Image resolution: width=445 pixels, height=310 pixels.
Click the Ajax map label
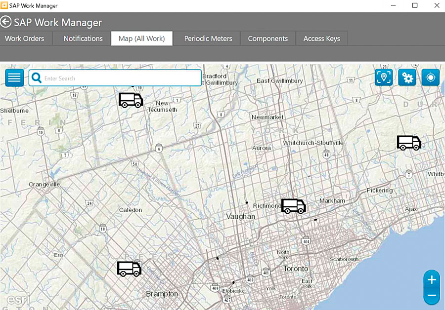pyautogui.click(x=411, y=209)
